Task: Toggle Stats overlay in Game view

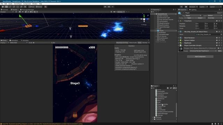Action: [140, 43]
